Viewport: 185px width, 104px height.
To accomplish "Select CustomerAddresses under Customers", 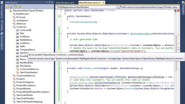I will tap(29, 69).
